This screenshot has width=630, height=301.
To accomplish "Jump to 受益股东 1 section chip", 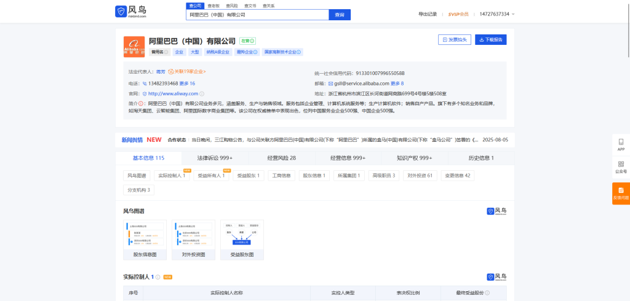I will (x=249, y=176).
